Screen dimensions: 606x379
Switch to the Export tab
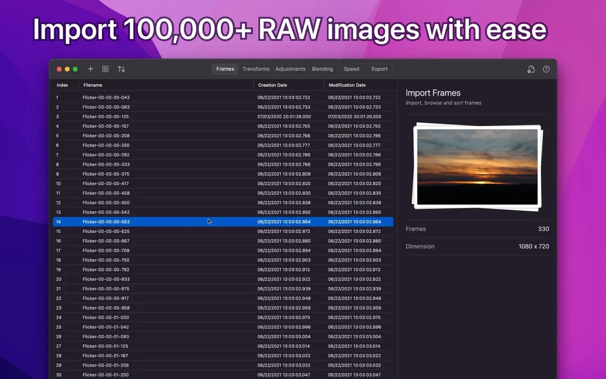click(x=379, y=69)
